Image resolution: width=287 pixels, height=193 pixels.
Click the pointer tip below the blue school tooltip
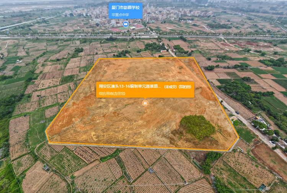tap(126, 20)
